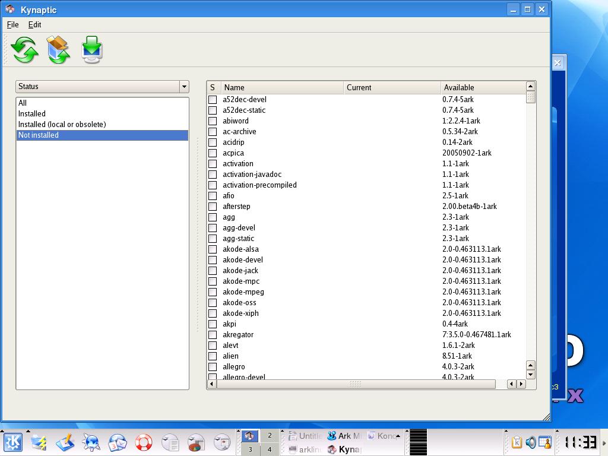Viewport: 608px width, 456px height.
Task: Click the upgrade packages box icon
Action: coord(58,50)
